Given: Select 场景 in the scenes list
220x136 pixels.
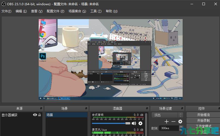Looking at the screenshot, I should coord(66,115).
